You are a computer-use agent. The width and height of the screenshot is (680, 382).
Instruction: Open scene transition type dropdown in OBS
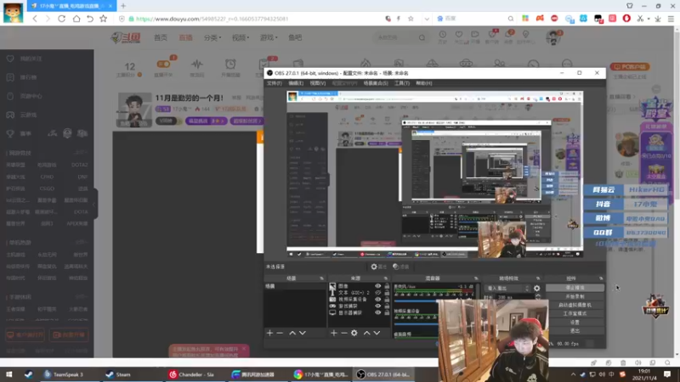click(x=507, y=288)
